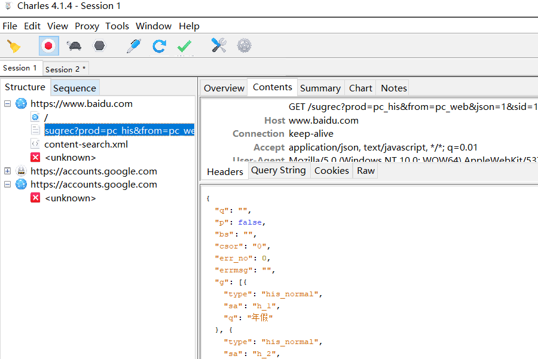Select the locked https://accounts.google.com host row
This screenshot has width=538, height=359.
94,171
